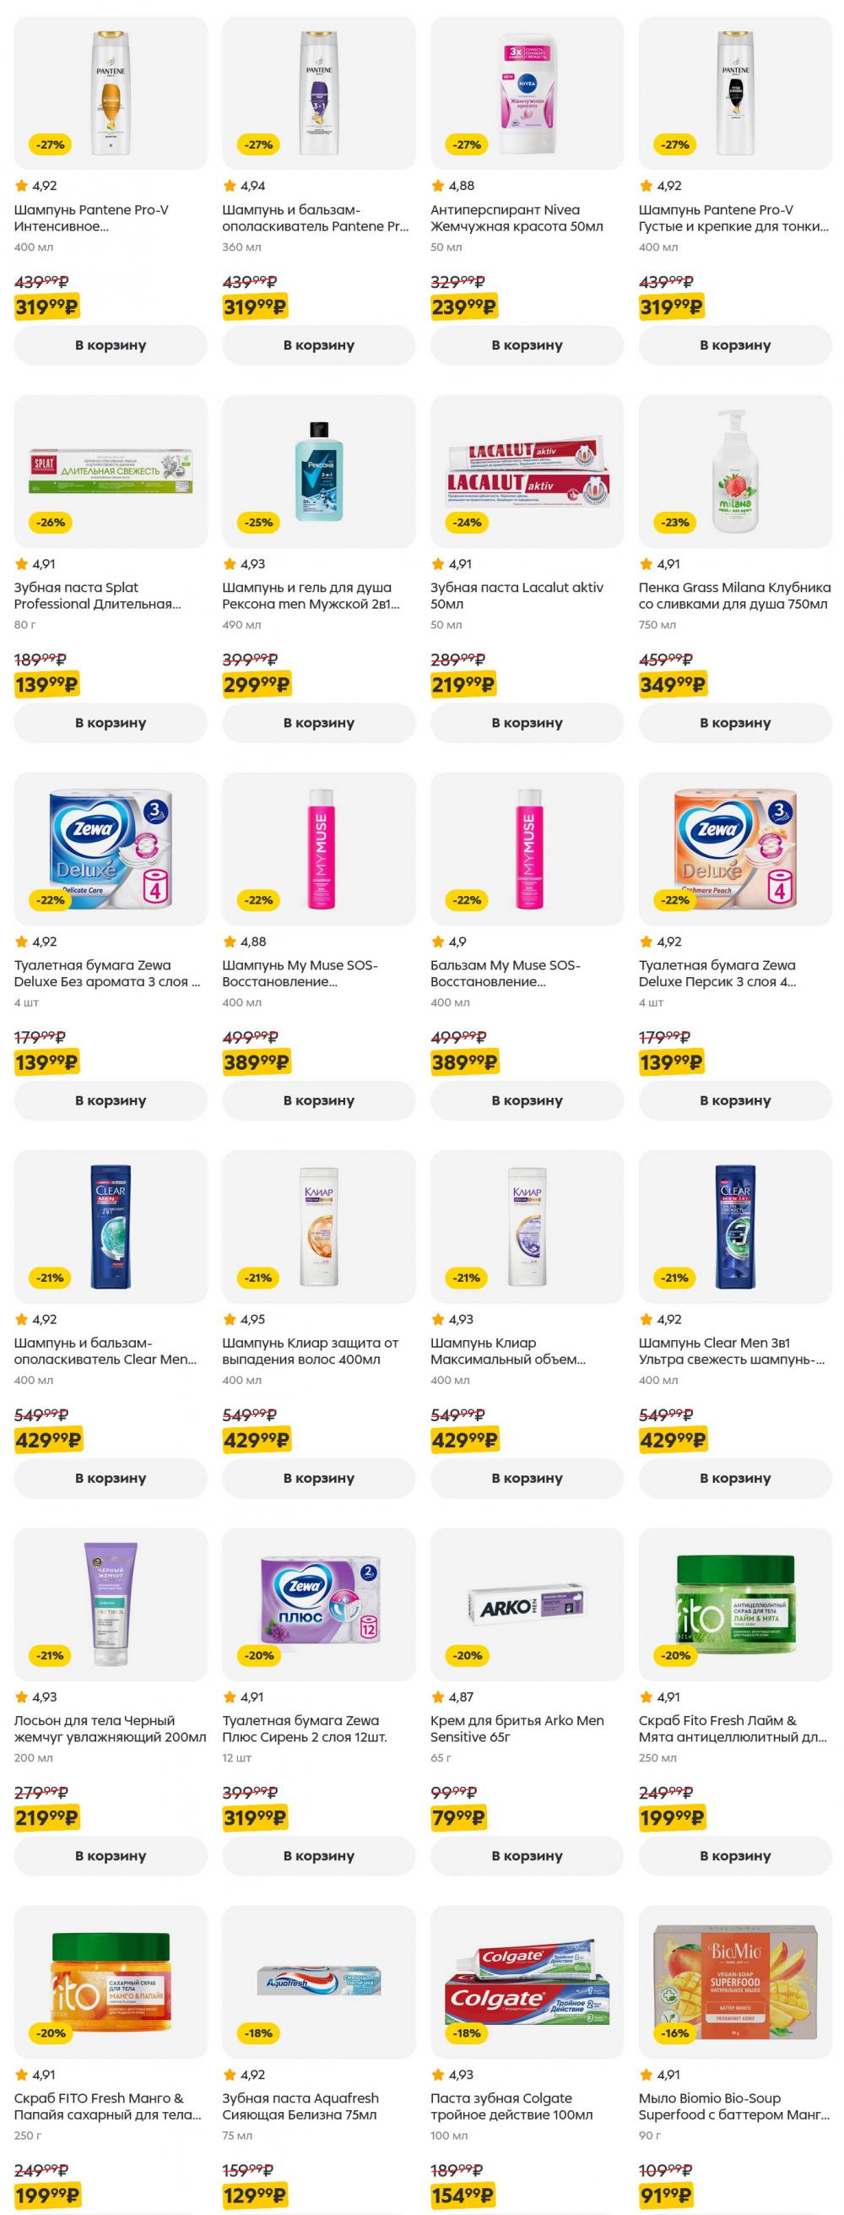This screenshot has width=844, height=2215.
Task: Click the Aquafresh Сияющая Белизна title link
Action: pos(300,2107)
